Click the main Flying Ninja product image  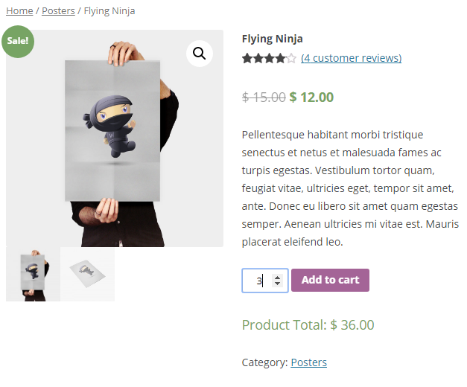click(115, 138)
